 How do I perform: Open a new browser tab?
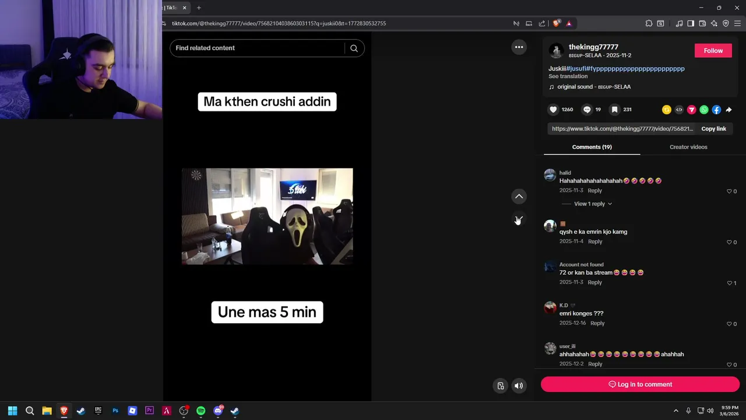point(199,8)
